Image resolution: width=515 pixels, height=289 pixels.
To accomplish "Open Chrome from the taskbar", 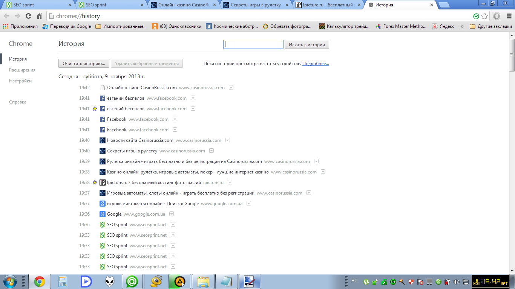I will pyautogui.click(x=40, y=281).
